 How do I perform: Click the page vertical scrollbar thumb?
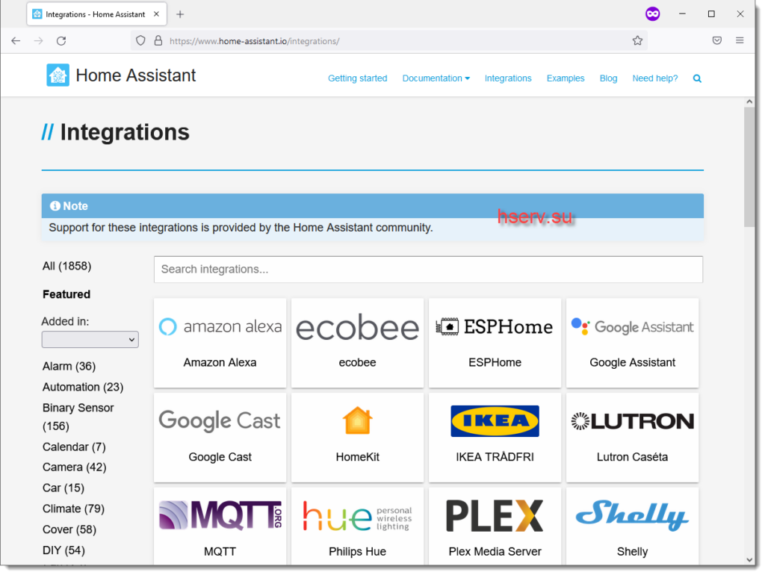[x=749, y=168]
